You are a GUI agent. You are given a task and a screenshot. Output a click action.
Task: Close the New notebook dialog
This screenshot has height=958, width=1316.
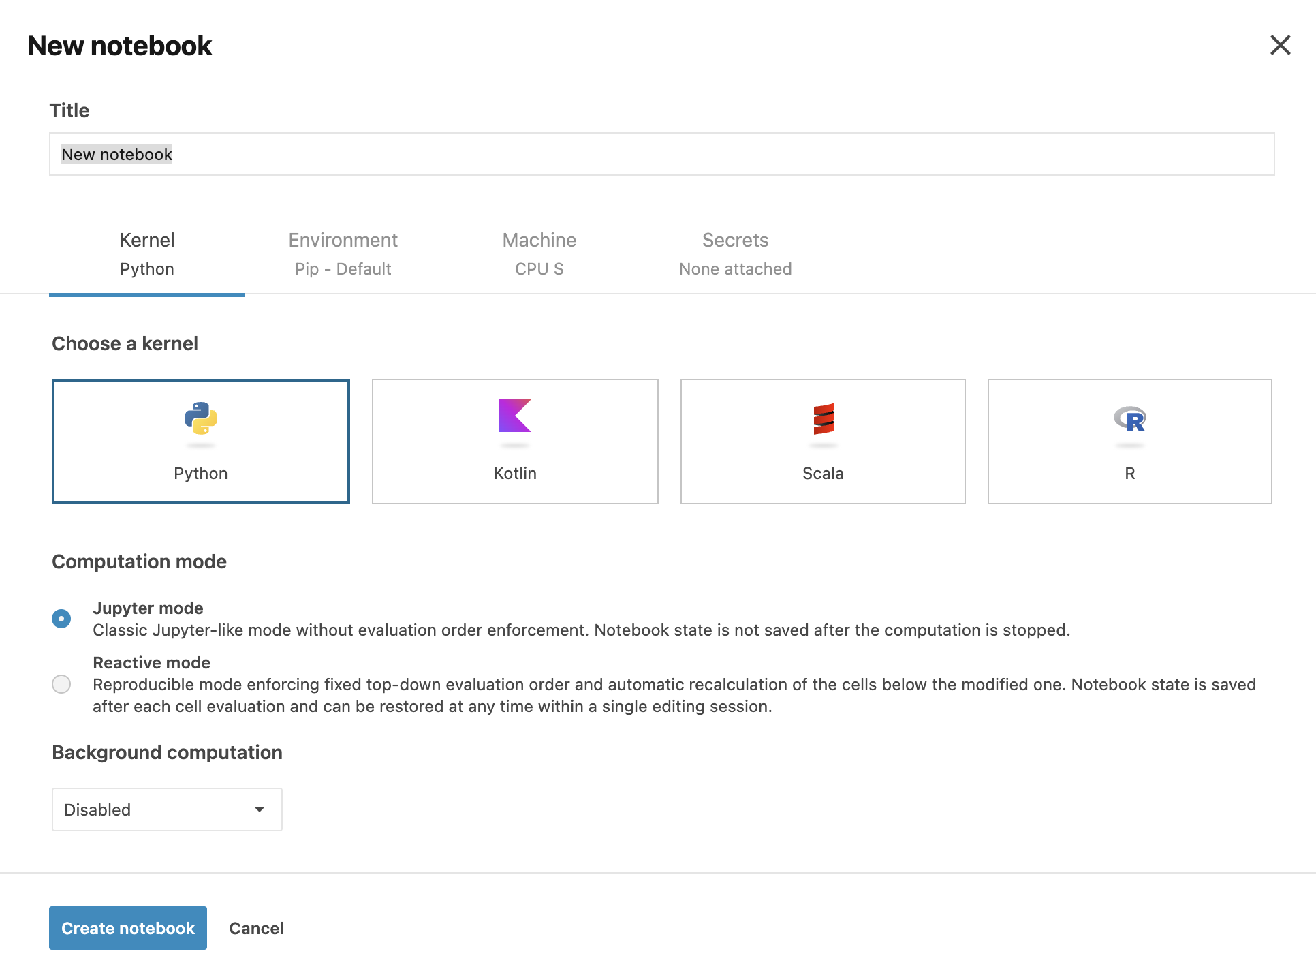[1280, 46]
